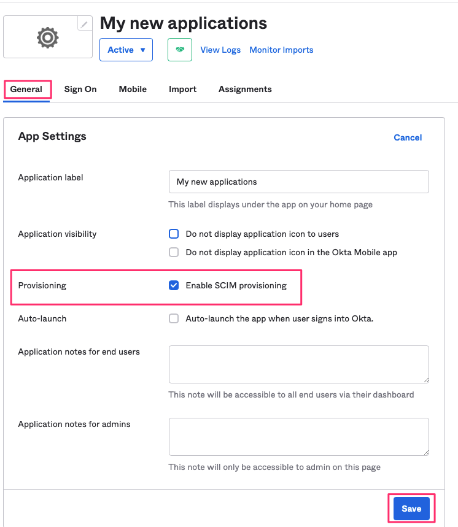Disable SCIM provisioning checkbox
The image size is (458, 527).
(174, 285)
